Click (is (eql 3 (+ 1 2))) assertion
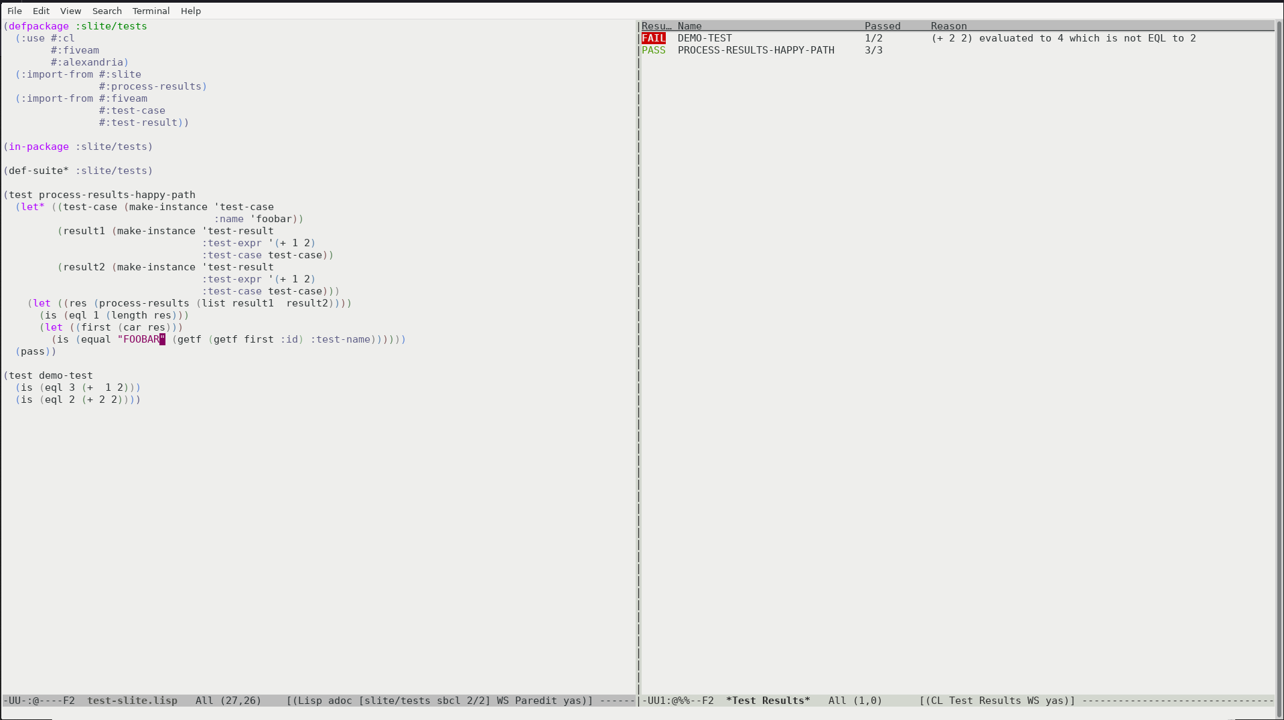 click(x=78, y=387)
